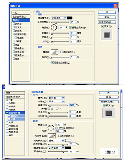Click the upper dialog style preview thumbnail

tap(107, 35)
